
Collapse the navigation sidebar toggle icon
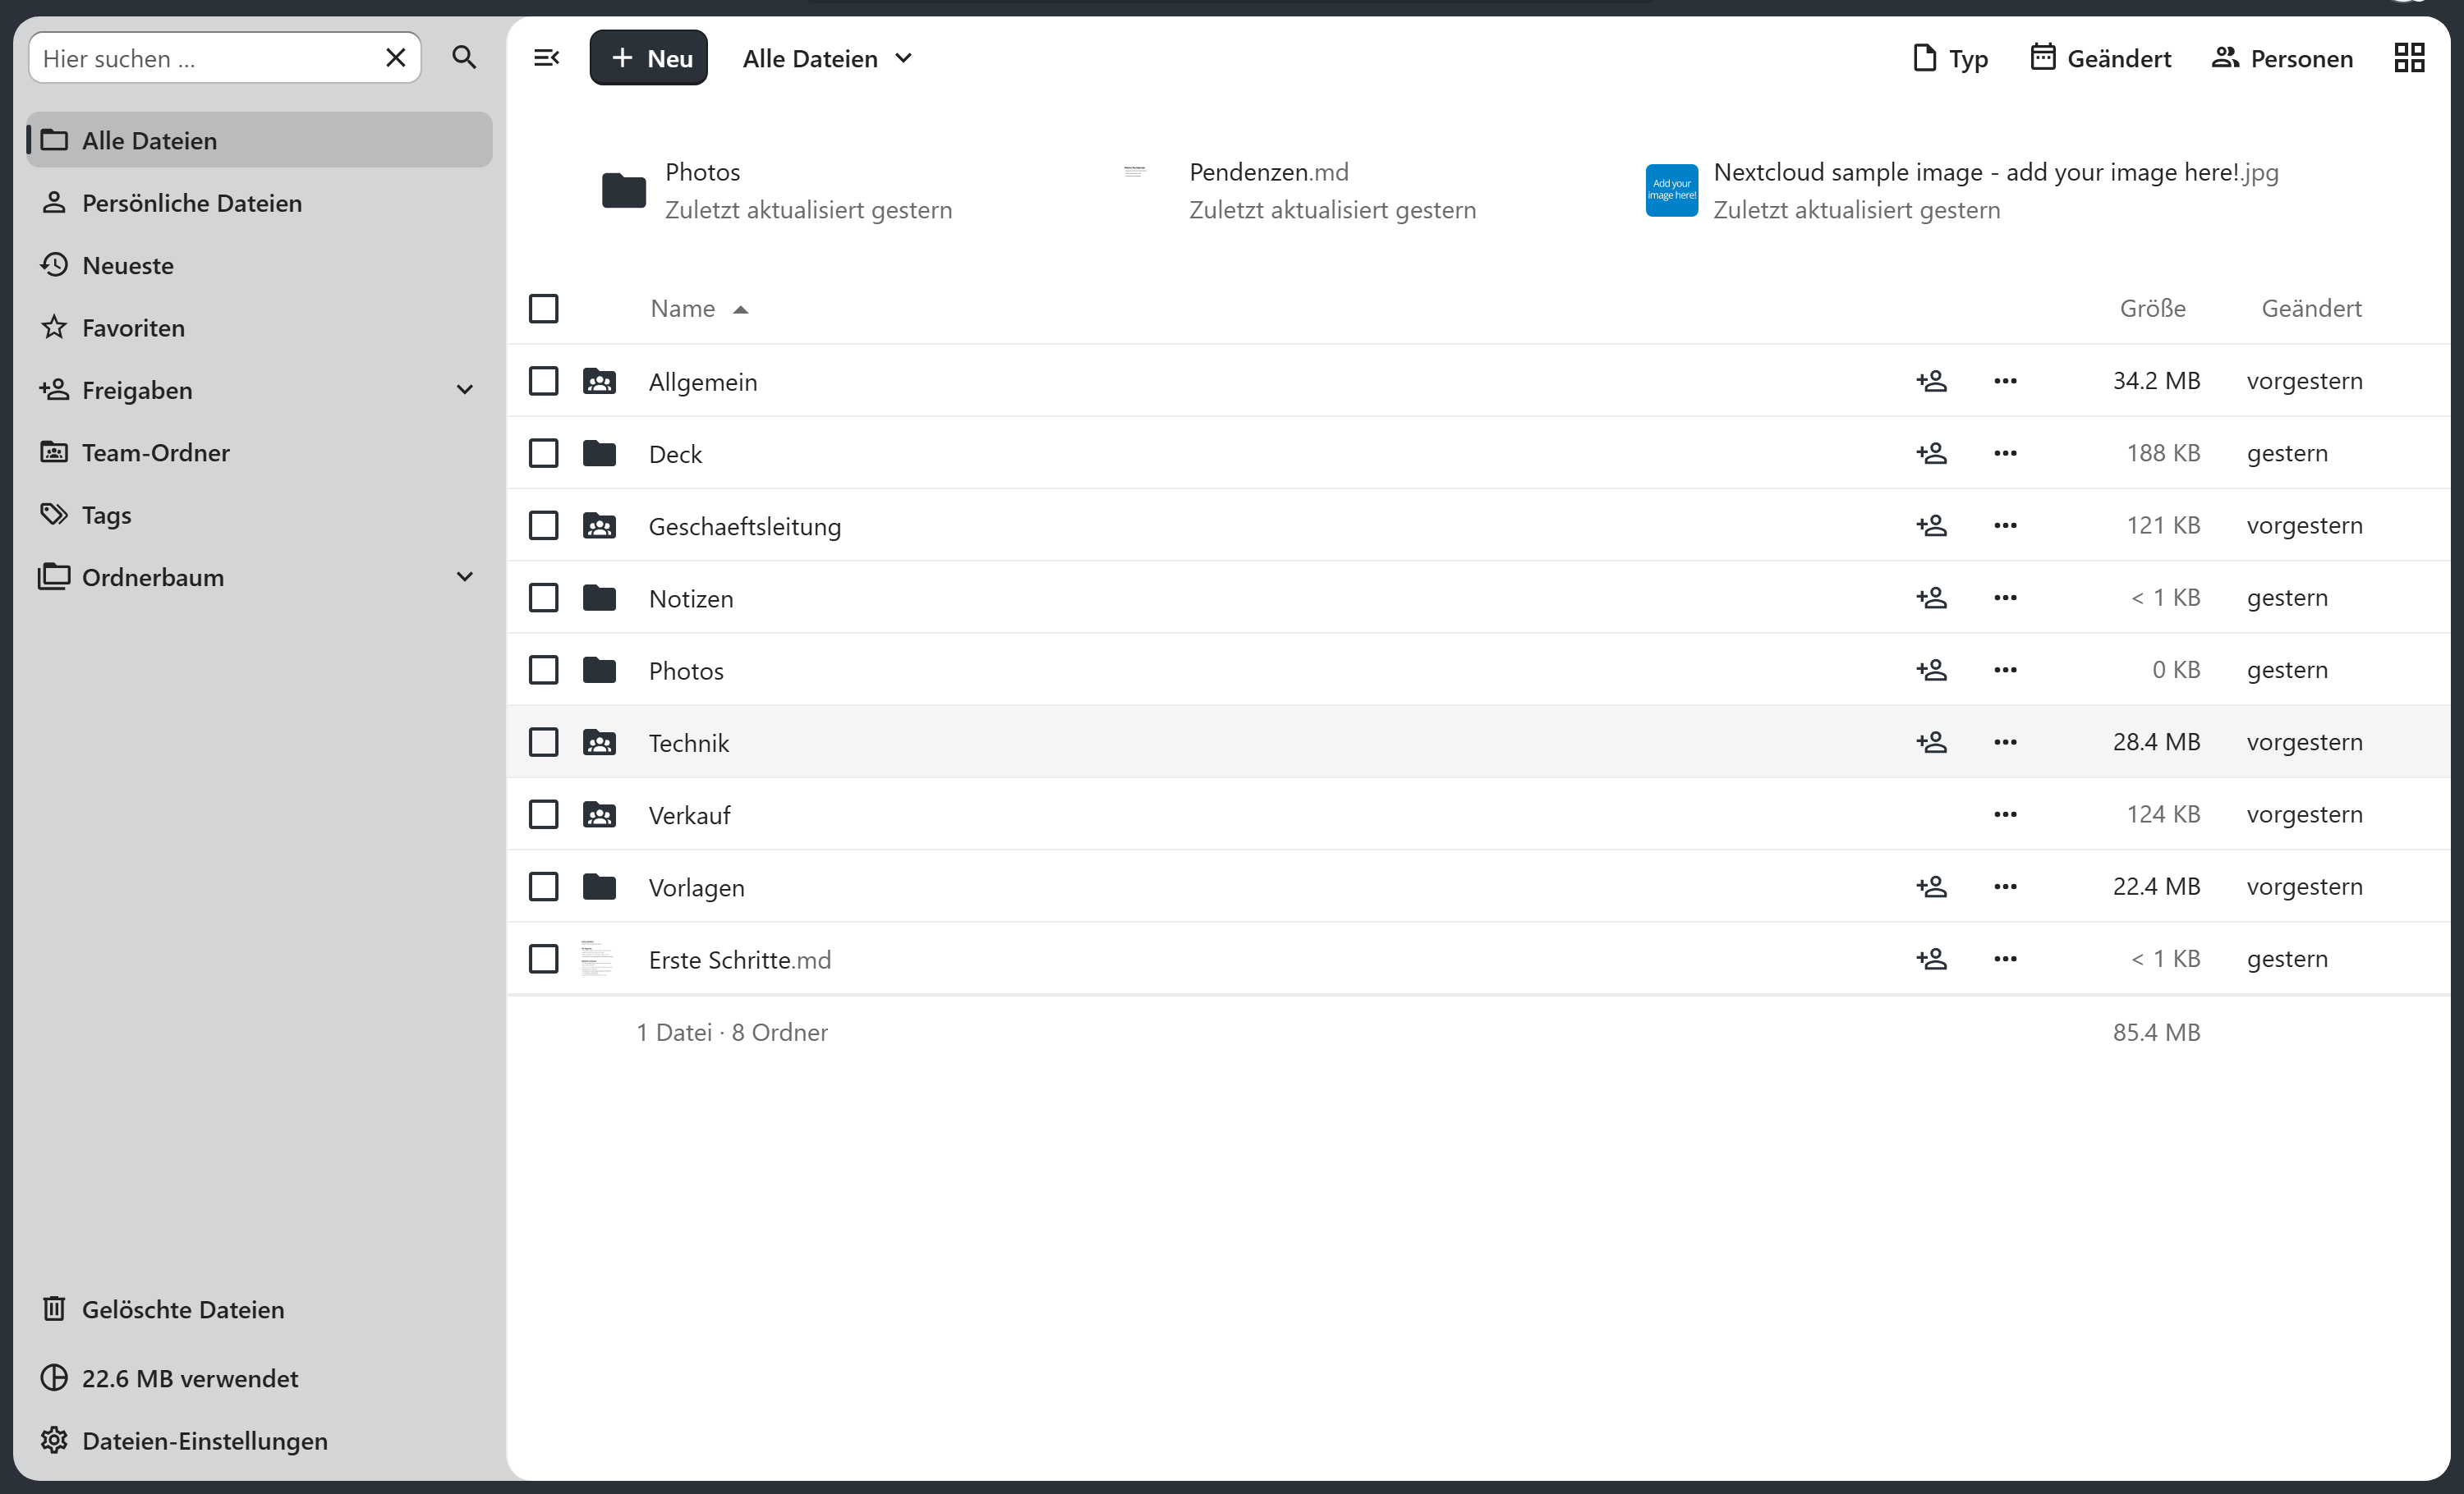tap(546, 58)
